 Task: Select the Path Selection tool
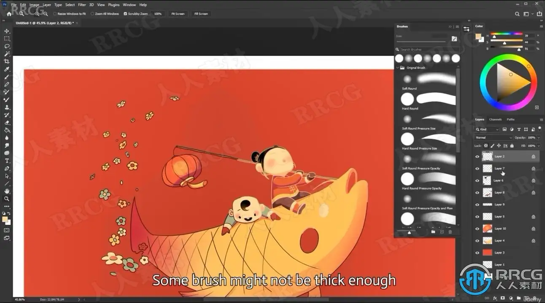click(x=7, y=176)
